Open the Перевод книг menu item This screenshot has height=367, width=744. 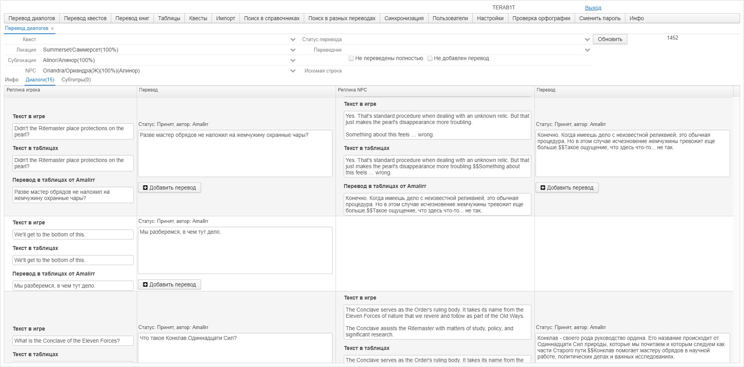[x=132, y=18]
